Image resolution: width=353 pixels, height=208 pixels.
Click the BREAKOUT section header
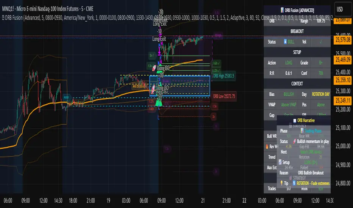tap(297, 31)
